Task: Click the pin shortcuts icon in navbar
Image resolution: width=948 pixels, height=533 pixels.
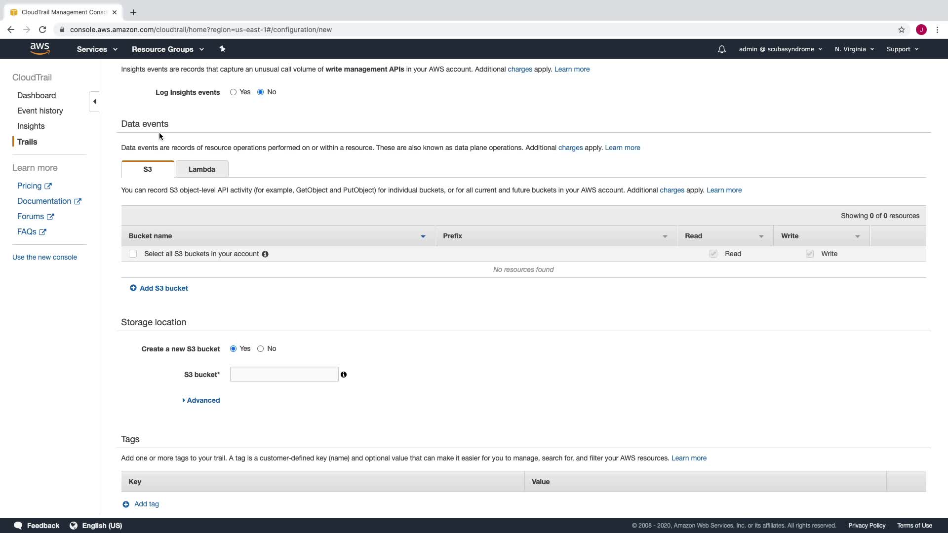Action: tap(222, 49)
